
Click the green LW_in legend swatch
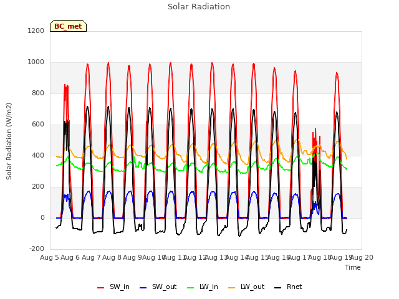tap(191, 288)
